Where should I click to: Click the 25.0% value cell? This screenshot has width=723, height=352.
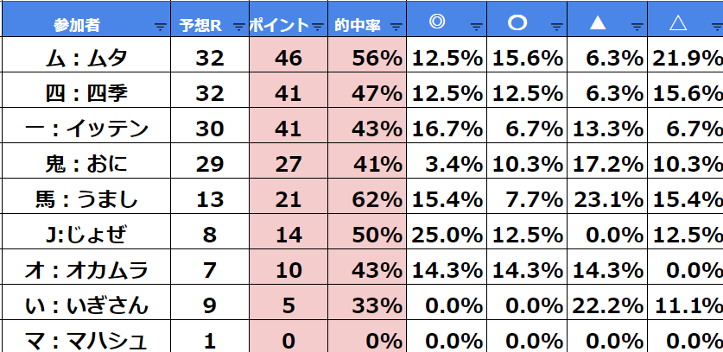pos(447,236)
